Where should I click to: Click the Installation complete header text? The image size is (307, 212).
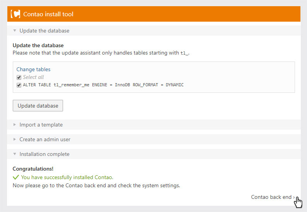(44, 154)
